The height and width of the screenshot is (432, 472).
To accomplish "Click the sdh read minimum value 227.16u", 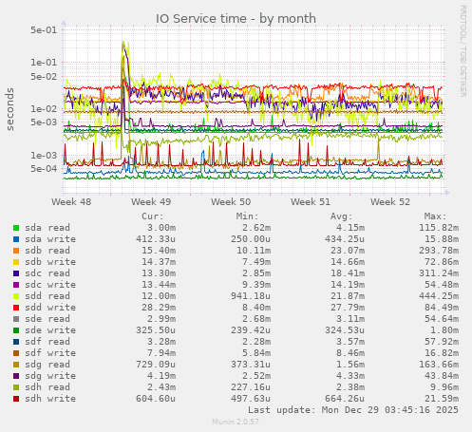I will tap(251, 387).
